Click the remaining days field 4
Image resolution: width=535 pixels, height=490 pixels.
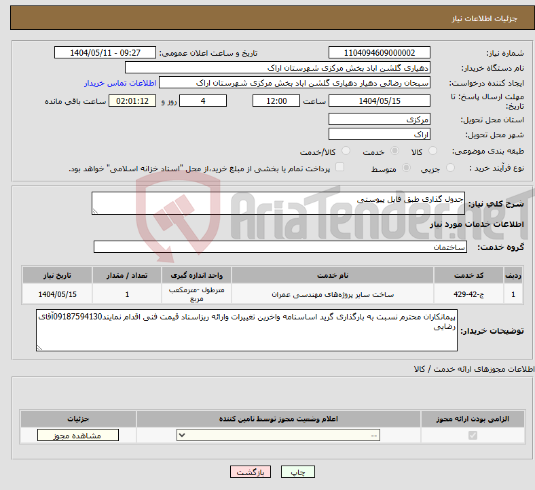203,101
